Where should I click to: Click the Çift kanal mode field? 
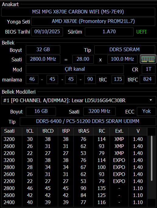75,69
